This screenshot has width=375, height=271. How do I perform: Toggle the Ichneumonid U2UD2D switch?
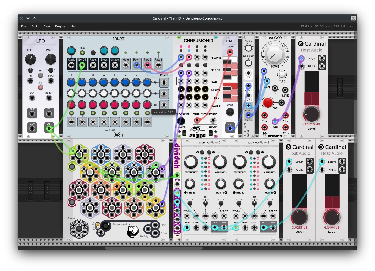click(x=211, y=133)
